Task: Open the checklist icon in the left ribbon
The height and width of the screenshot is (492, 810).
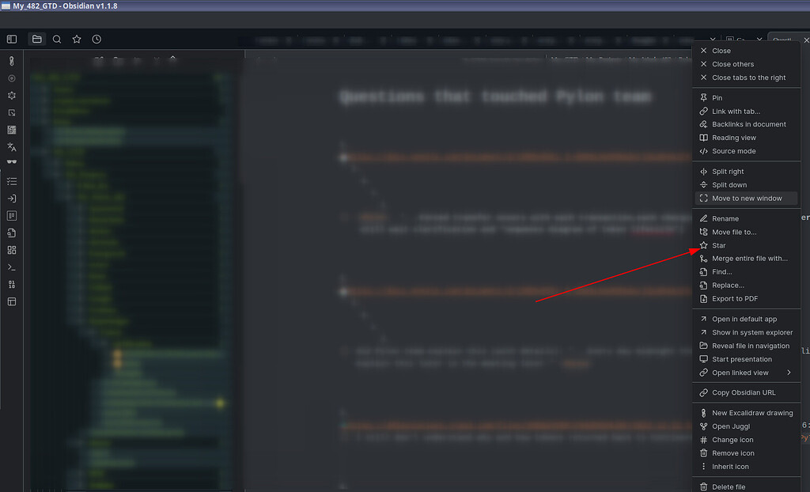Action: (x=11, y=180)
